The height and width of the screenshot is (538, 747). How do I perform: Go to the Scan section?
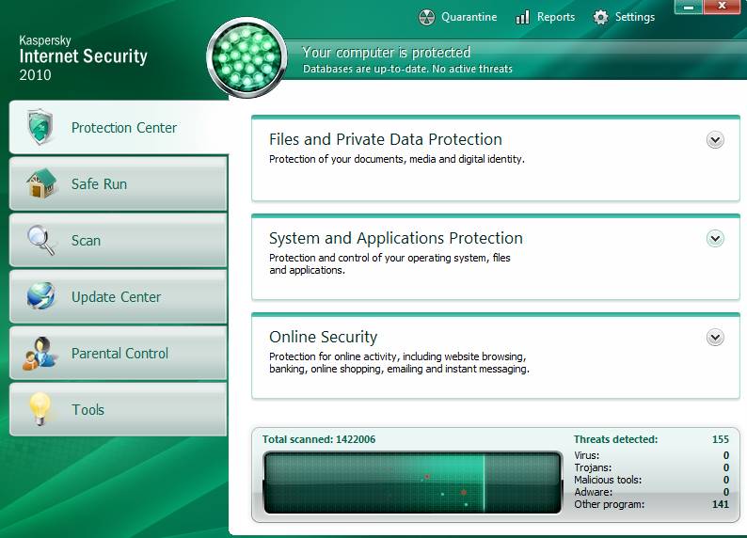coord(119,240)
